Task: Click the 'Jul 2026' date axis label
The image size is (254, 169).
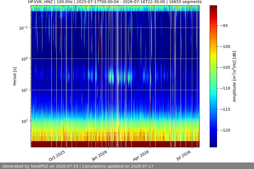Action: [x=183, y=155]
